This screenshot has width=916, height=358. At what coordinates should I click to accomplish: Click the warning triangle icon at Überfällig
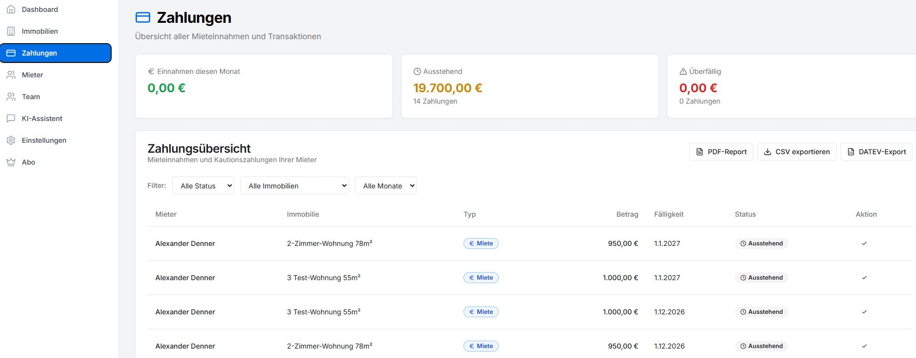683,71
